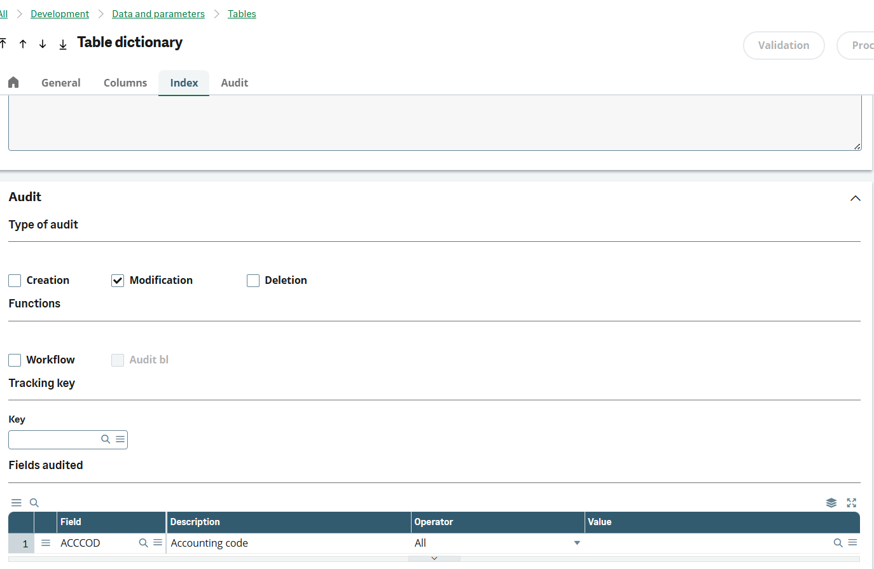Click the grid layers configuration icon
Screen dimensions: 874x569
coord(831,503)
